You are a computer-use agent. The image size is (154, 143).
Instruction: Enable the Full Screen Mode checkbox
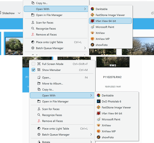33,64
